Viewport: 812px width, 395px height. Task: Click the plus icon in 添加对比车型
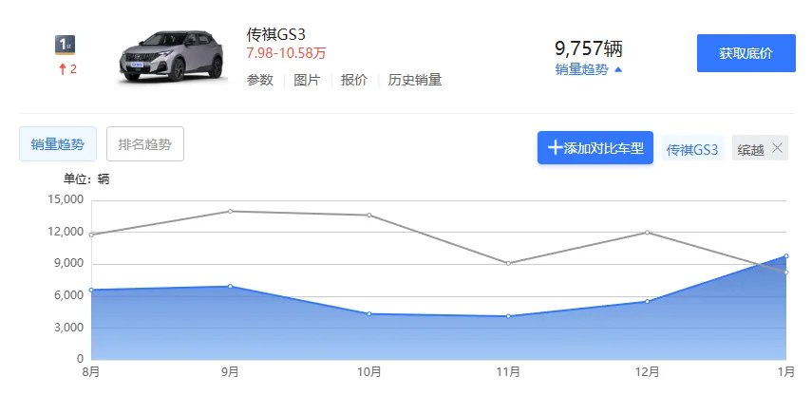coord(556,148)
